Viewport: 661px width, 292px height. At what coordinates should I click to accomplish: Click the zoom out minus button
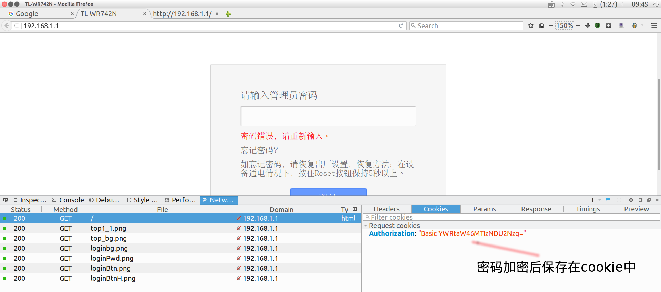point(551,26)
